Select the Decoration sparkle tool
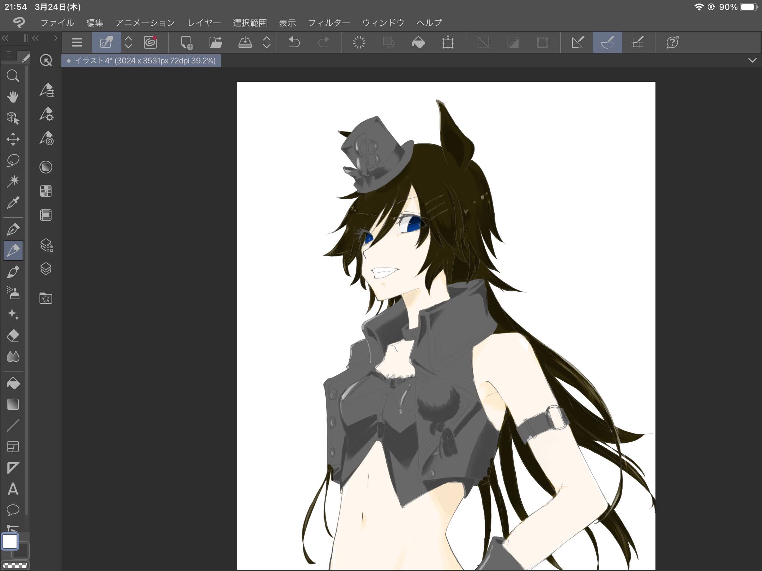 pos(13,314)
